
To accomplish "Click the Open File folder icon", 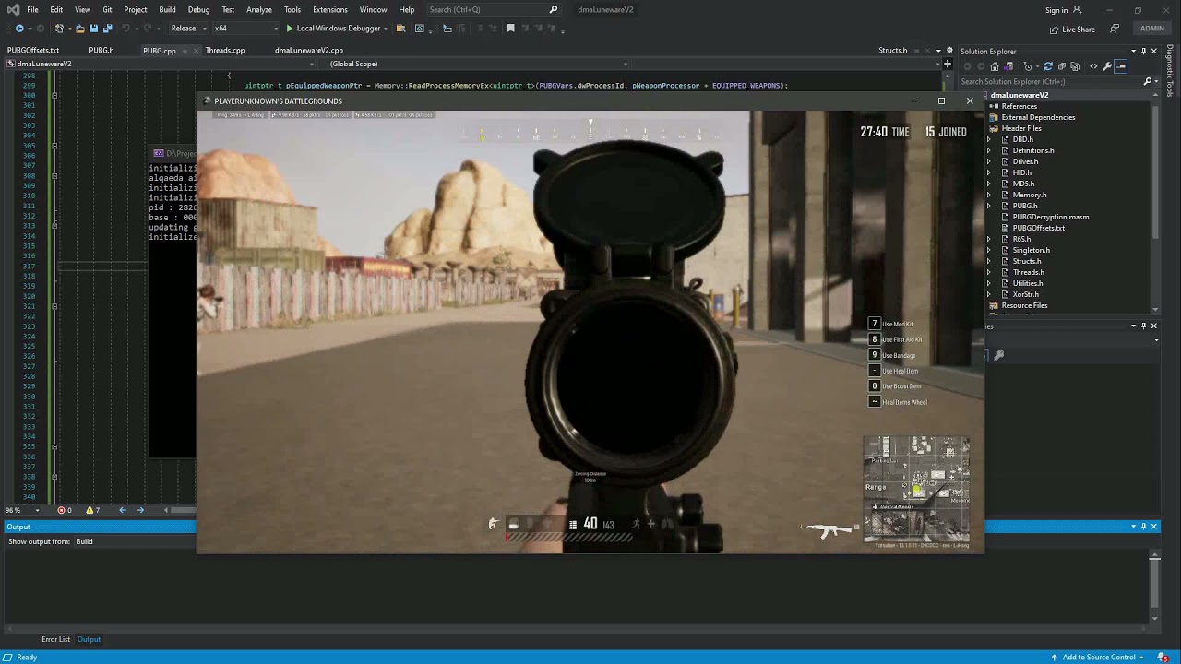I will 80,29.
